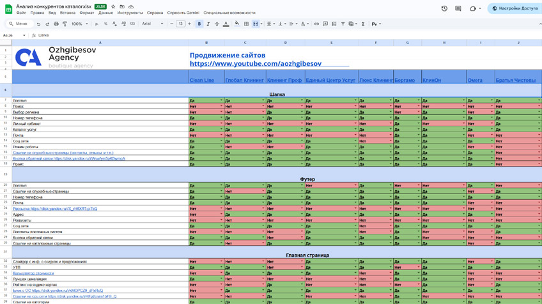Open the Вставка menu
This screenshot has height=304, width=542.
pos(67,13)
